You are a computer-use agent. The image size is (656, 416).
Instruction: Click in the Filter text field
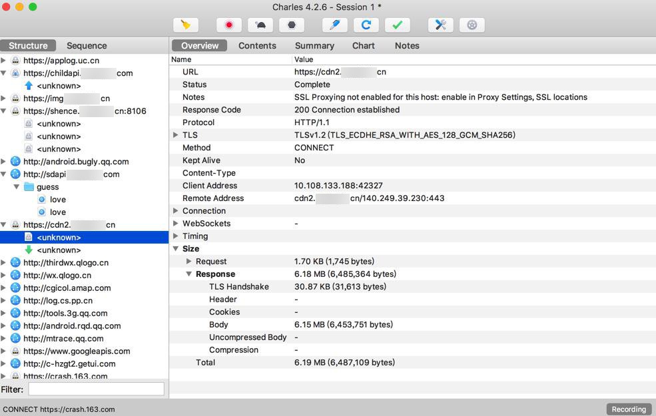pyautogui.click(x=96, y=389)
